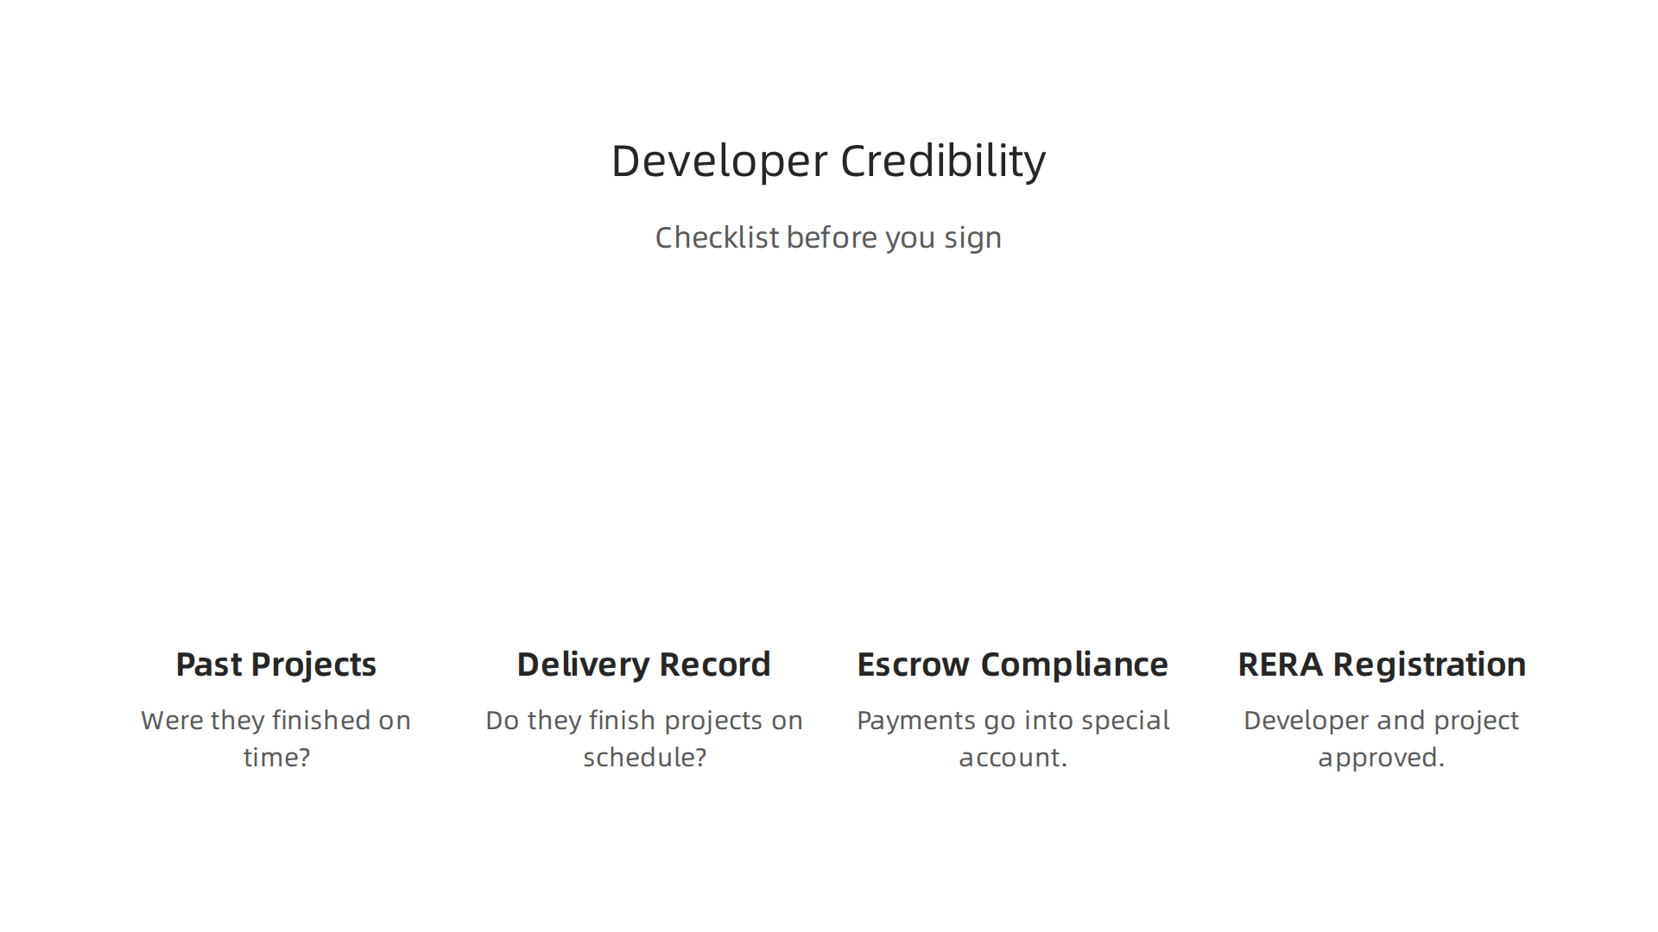The image size is (1658, 932).
Task: Click the word Credibility in the title
Action: [x=943, y=161]
